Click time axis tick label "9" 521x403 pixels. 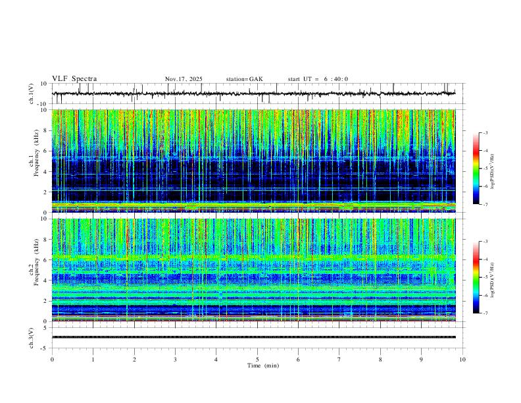[421, 360]
